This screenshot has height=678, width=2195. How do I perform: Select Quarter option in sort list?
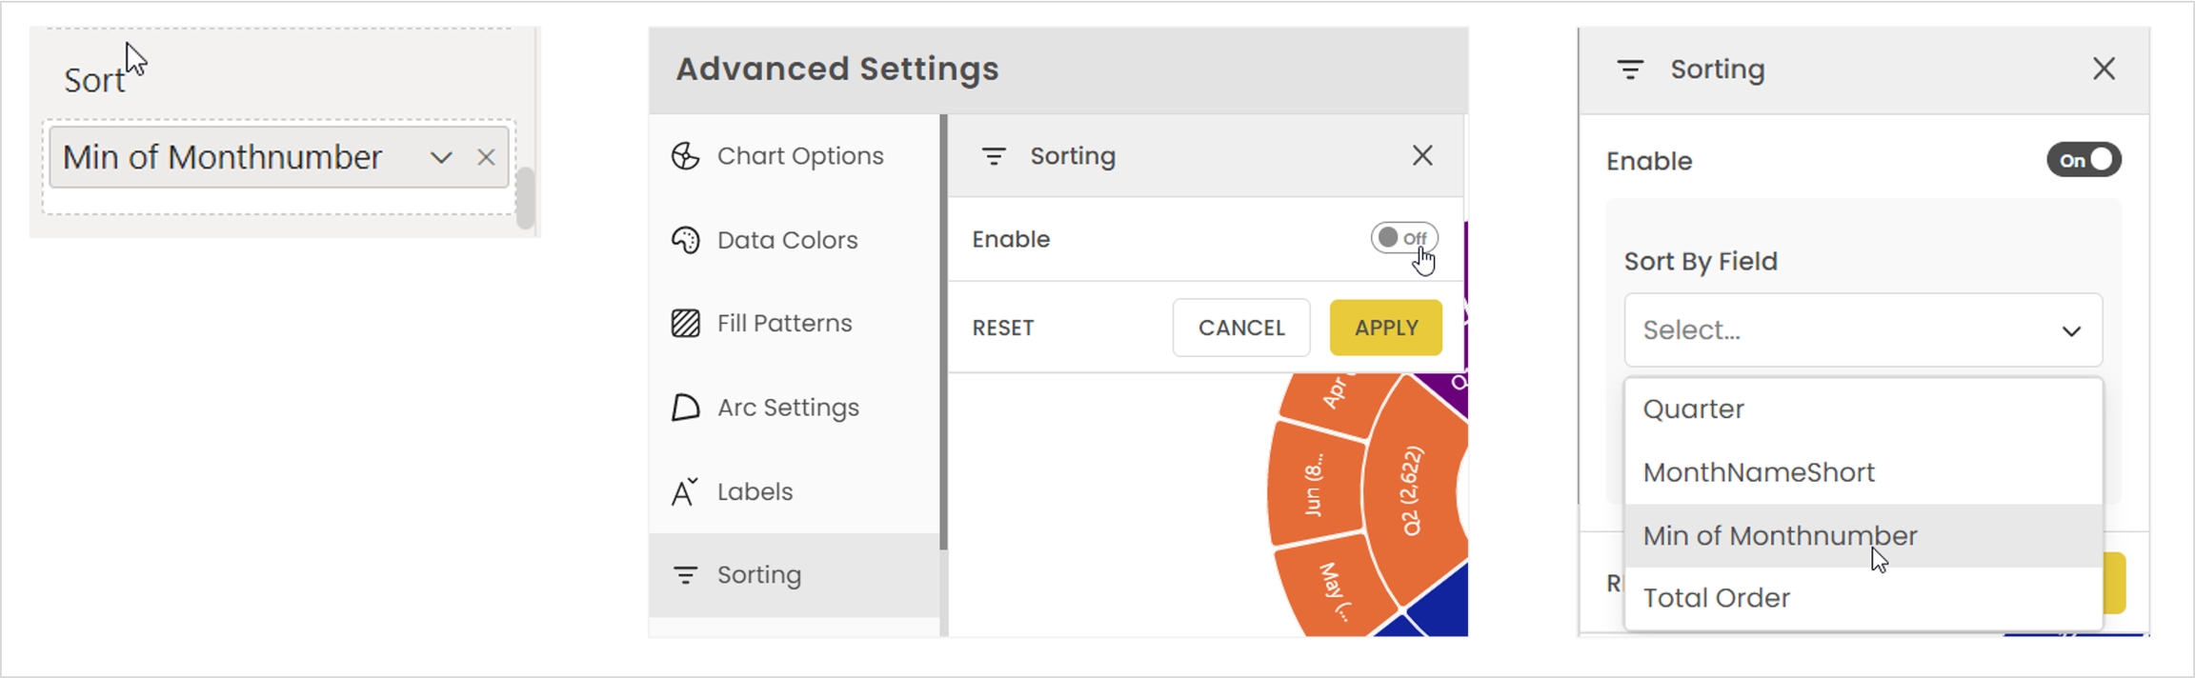click(1694, 409)
